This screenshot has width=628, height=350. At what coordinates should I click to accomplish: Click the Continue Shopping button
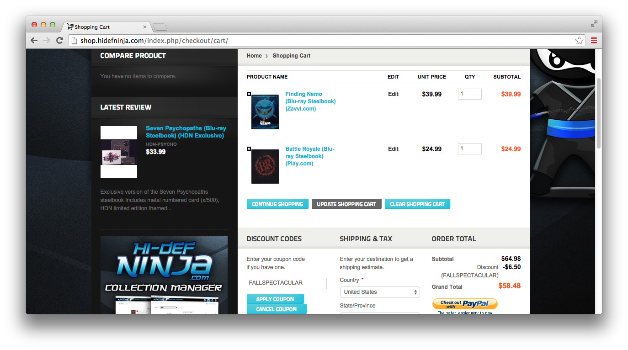(x=277, y=204)
